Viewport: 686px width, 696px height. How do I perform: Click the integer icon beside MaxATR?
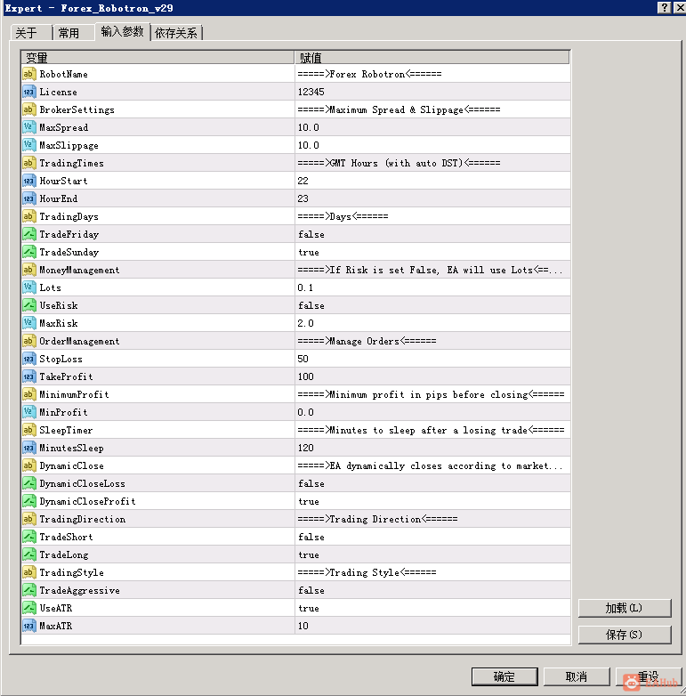pos(28,626)
